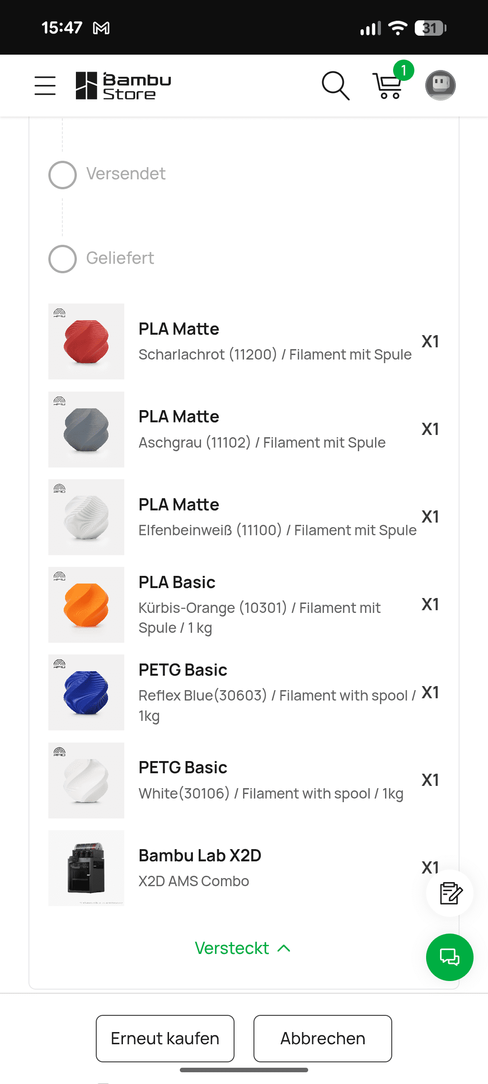Click the chevron next to Versteckt

(284, 948)
